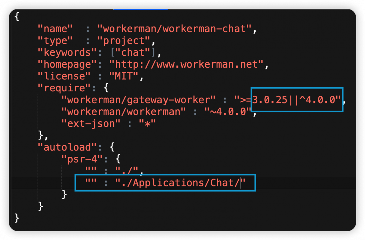Image resolution: width=365 pixels, height=240 pixels.
Task: Click the "keywords" key
Action: coord(67,53)
